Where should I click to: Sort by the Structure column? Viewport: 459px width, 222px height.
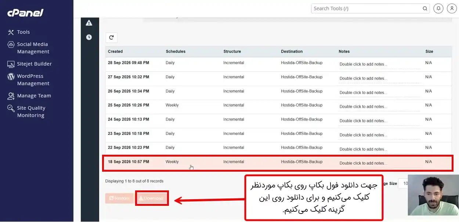click(232, 51)
